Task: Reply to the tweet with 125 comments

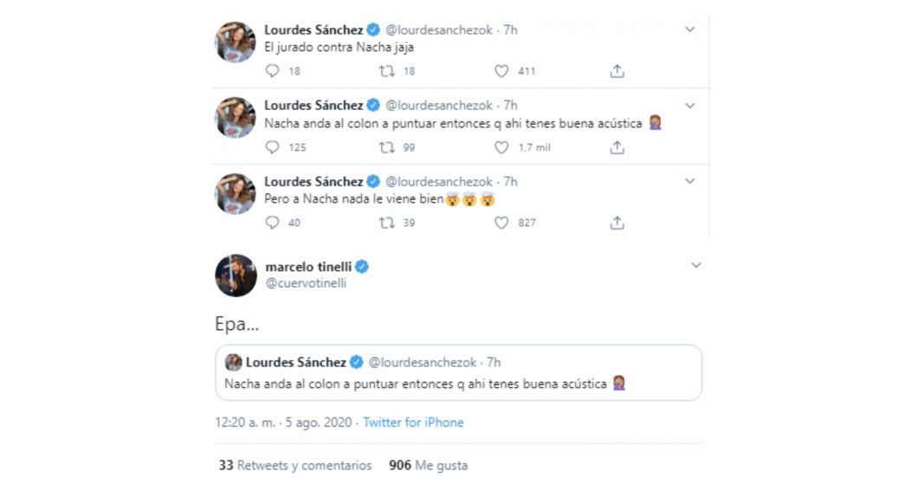Action: click(272, 147)
